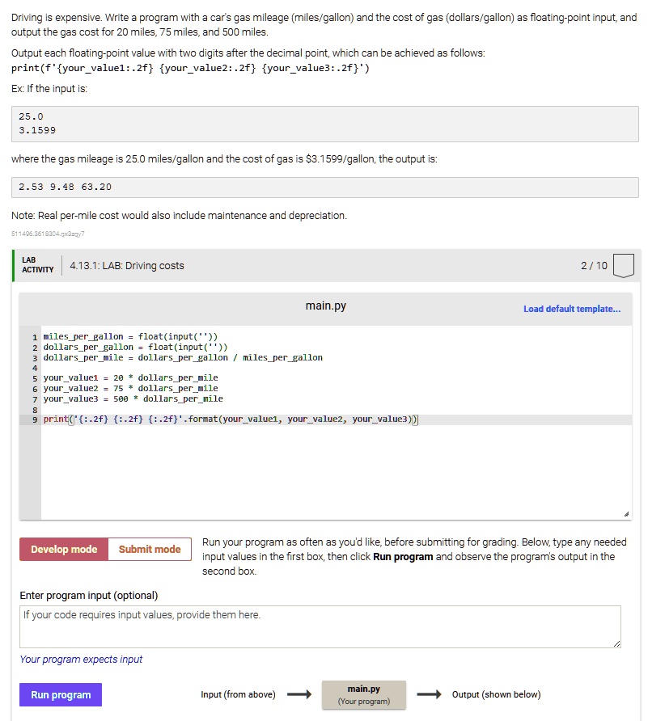Click the main.py program box in flow diagram
The width and height of the screenshot is (648, 721).
click(363, 694)
